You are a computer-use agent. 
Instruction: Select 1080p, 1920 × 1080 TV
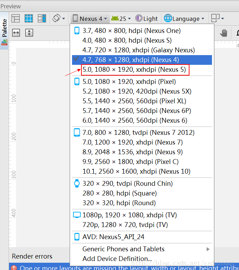coord(142,215)
